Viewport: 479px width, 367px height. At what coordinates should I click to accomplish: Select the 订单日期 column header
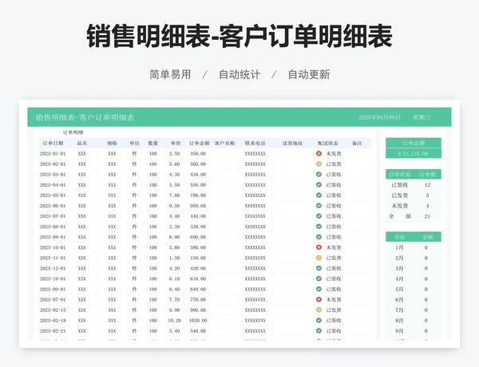click(x=53, y=143)
